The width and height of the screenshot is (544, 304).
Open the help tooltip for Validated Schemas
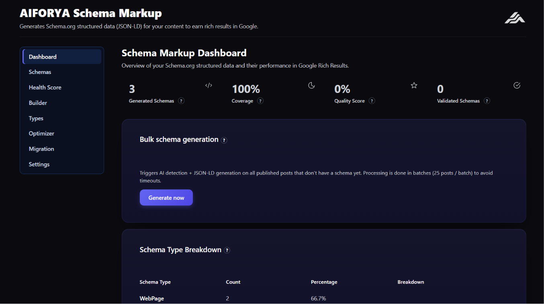[487, 101]
